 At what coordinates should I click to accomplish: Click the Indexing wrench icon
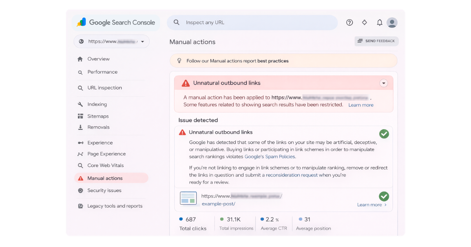pos(80,104)
